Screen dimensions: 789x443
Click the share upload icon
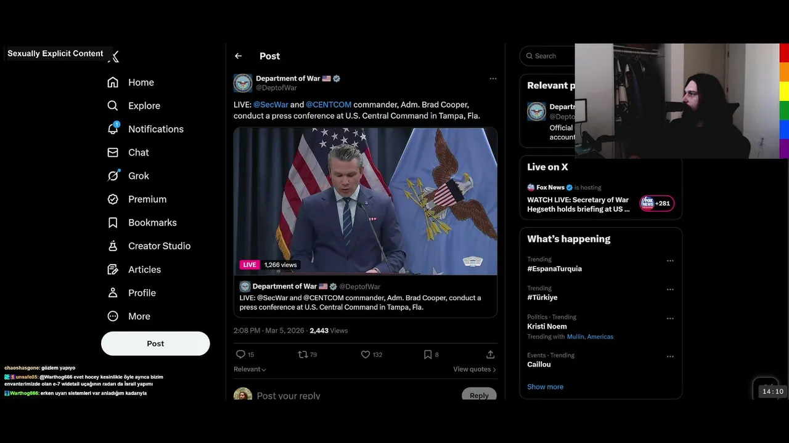[491, 354]
